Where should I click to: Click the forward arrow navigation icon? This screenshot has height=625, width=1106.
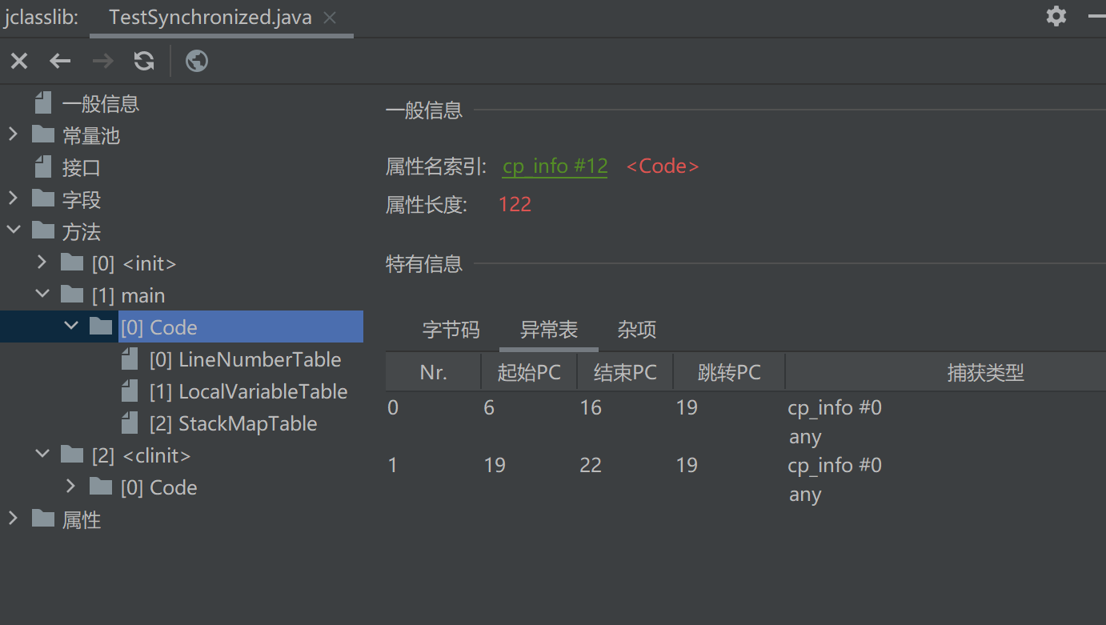[x=102, y=61]
